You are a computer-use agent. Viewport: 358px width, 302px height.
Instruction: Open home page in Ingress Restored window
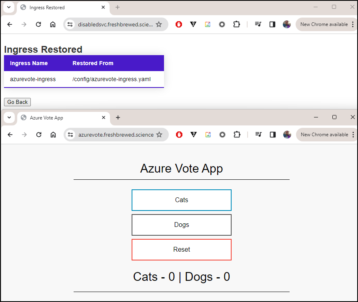coord(53,24)
